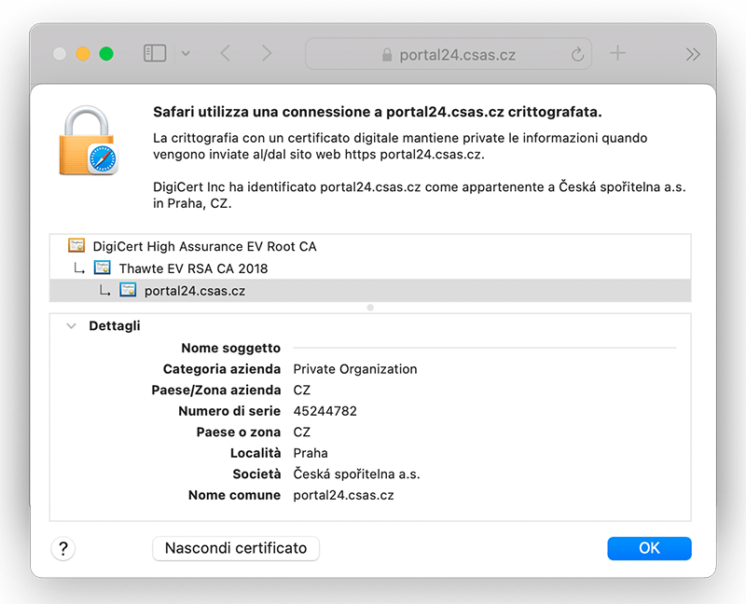Click the green fullscreen window button

(x=106, y=54)
